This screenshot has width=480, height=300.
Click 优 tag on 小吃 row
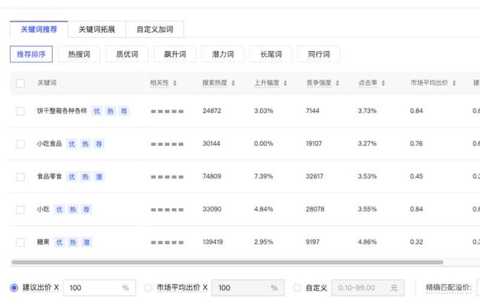point(59,209)
